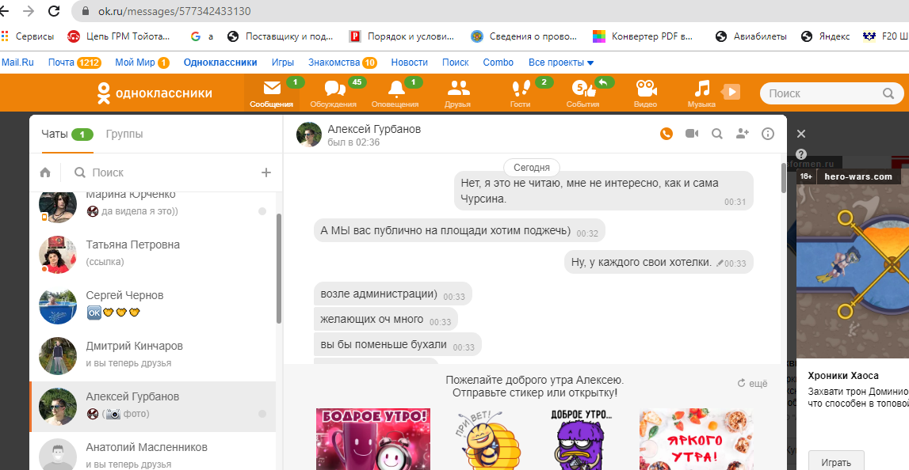Send the Бодрое утро sticker

click(x=373, y=438)
